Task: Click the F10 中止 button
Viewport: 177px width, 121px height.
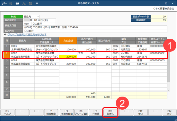Action: (x=141, y=112)
